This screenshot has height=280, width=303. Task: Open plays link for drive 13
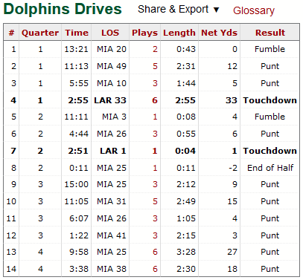(155, 252)
